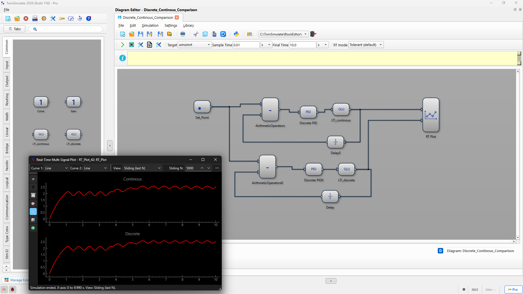Click the Sample Time input field
The width and height of the screenshot is (523, 294).
coord(246,45)
